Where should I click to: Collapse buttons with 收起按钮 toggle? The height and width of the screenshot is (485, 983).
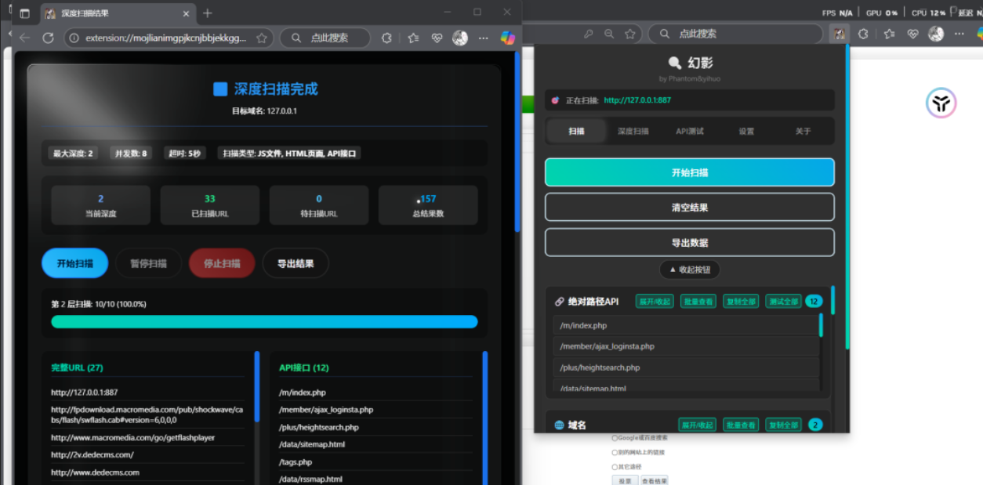[x=690, y=270]
